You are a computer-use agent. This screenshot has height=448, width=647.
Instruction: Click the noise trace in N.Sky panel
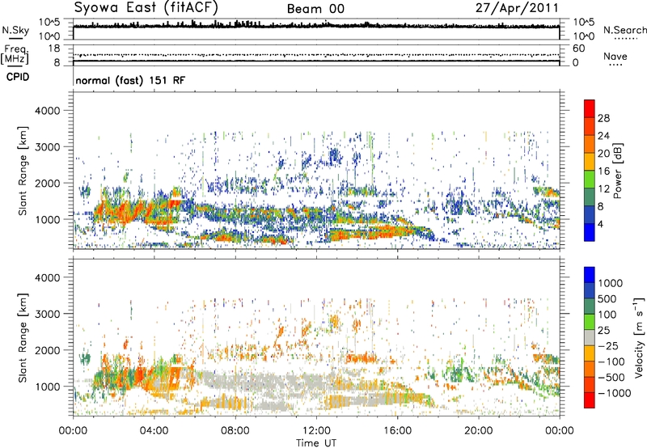tap(316, 26)
